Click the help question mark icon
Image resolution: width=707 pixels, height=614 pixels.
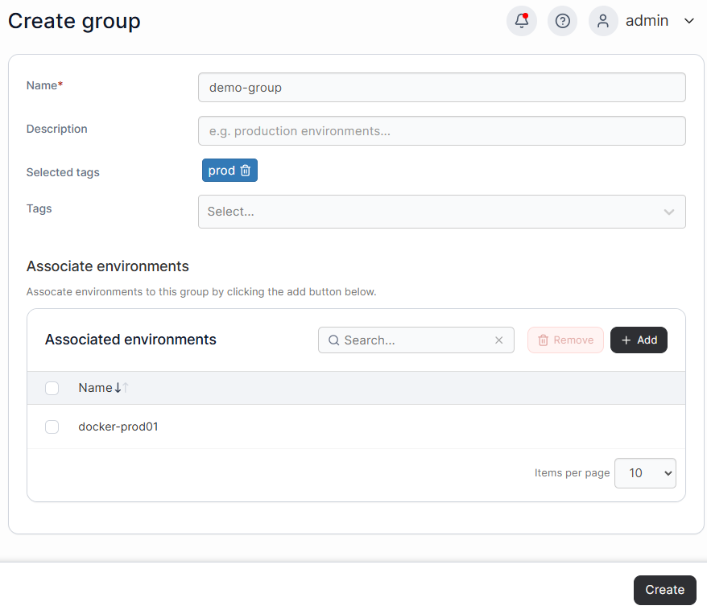pyautogui.click(x=562, y=21)
